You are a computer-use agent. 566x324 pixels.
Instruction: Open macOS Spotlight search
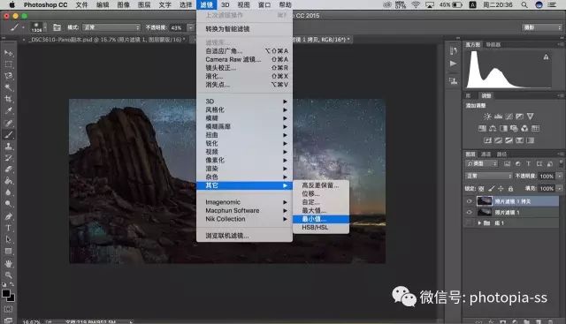[524, 4]
